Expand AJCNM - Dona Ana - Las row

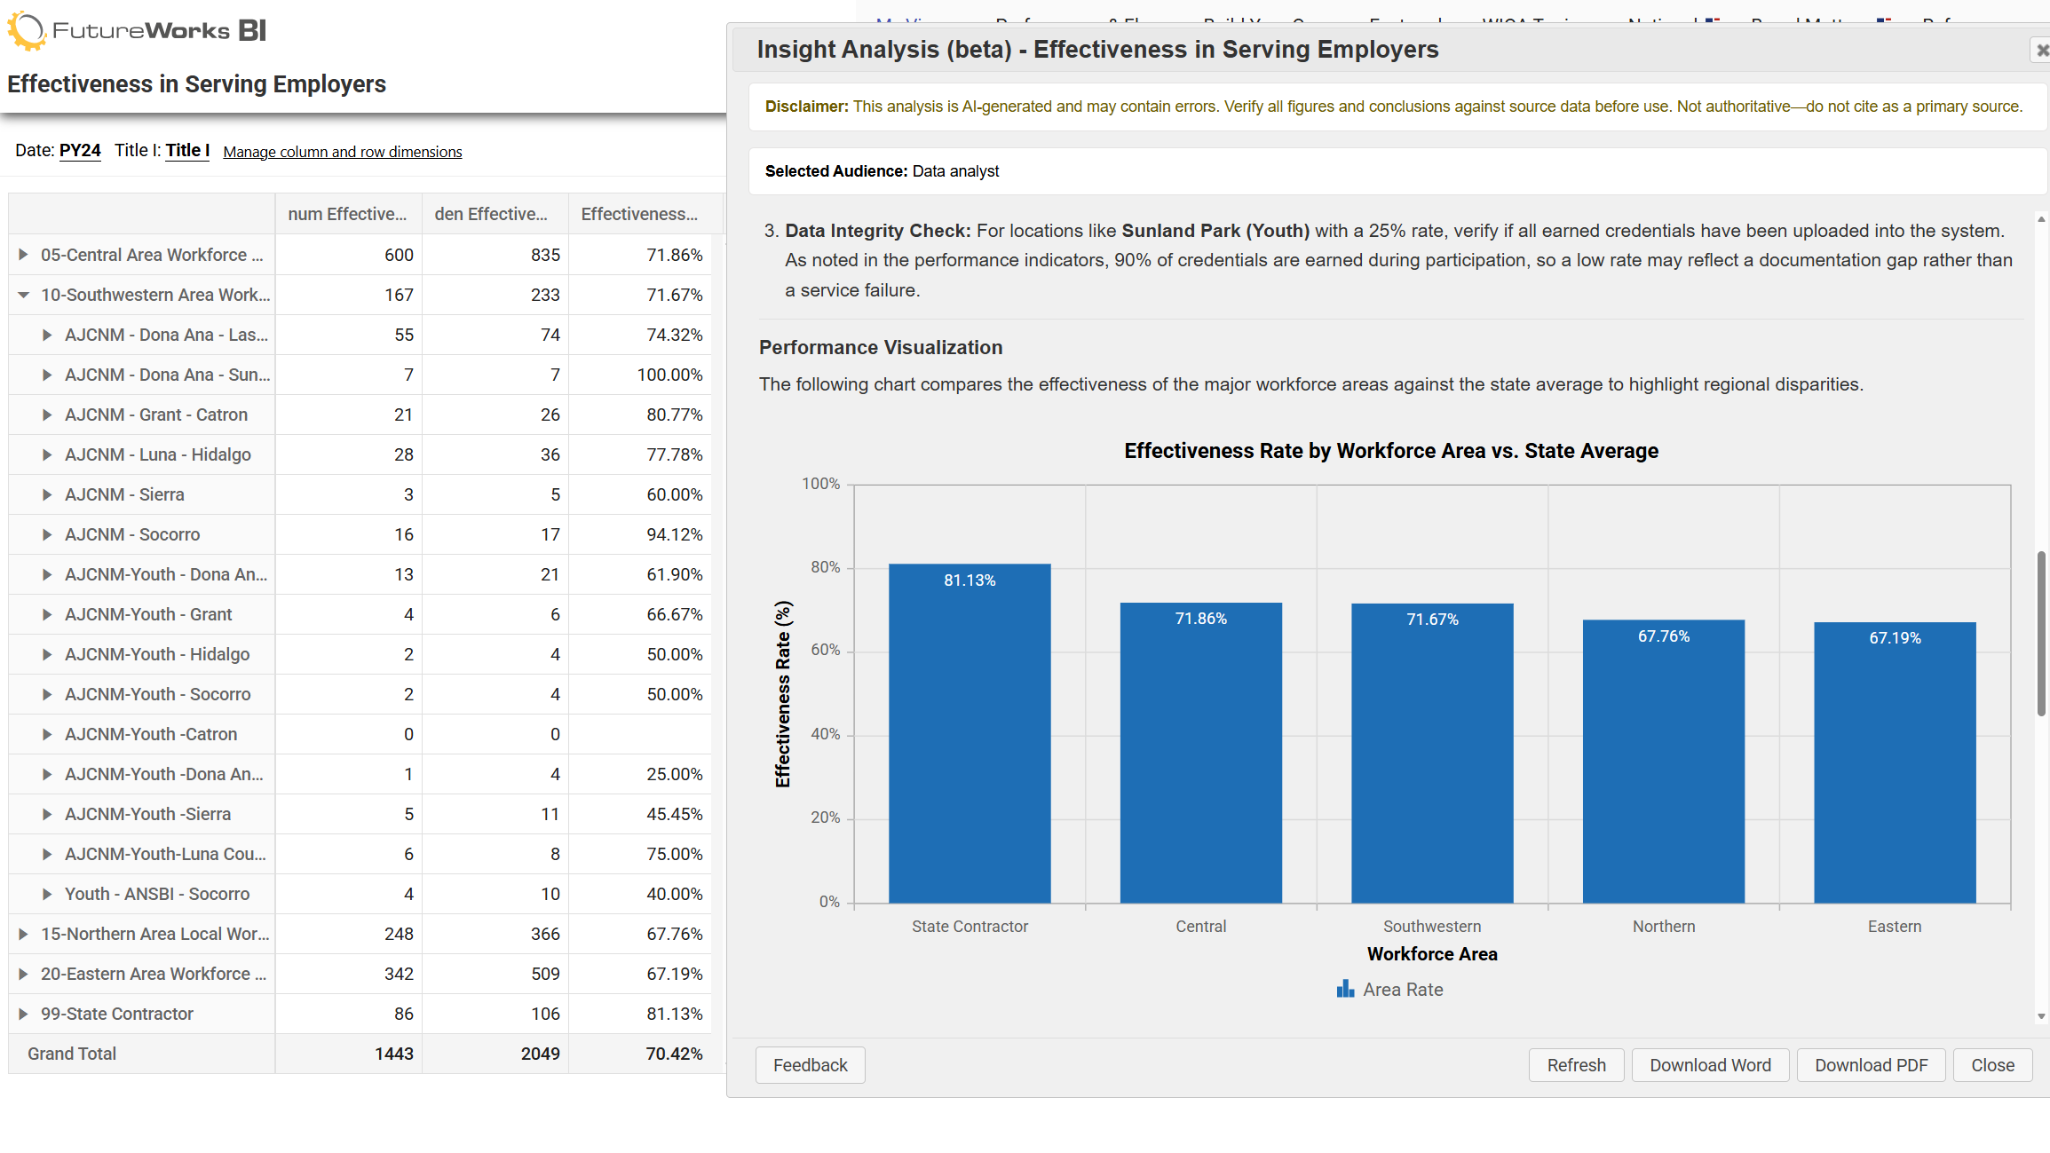[47, 335]
